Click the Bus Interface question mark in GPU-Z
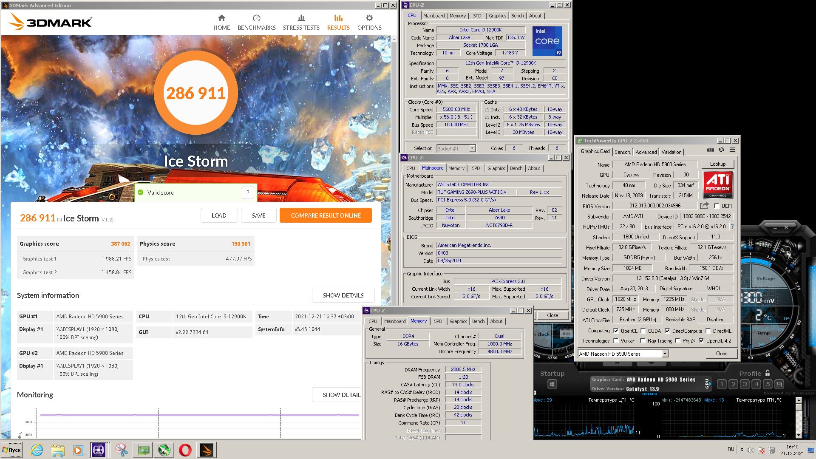The image size is (816, 459). point(732,227)
